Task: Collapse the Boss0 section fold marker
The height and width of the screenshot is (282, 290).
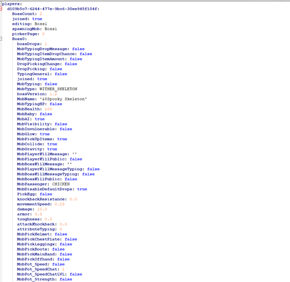Action: [x=1, y=39]
